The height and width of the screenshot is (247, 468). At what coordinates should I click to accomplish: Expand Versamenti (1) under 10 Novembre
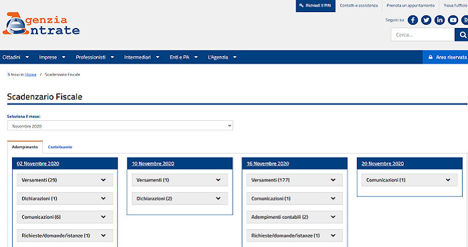(180, 180)
